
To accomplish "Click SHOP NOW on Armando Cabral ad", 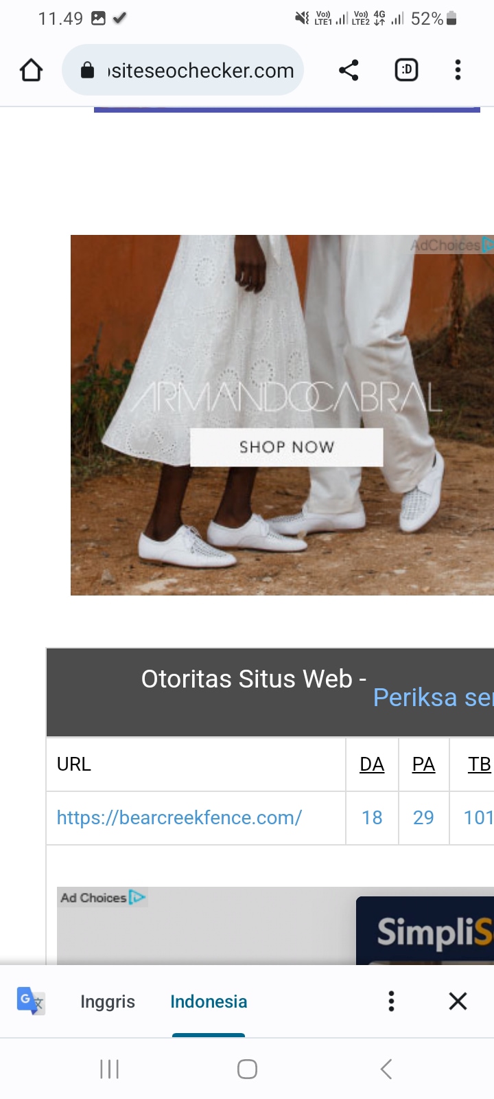I will click(287, 447).
